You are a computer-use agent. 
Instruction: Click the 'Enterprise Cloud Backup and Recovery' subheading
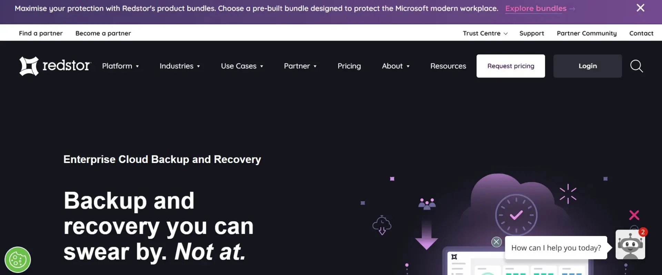click(162, 159)
